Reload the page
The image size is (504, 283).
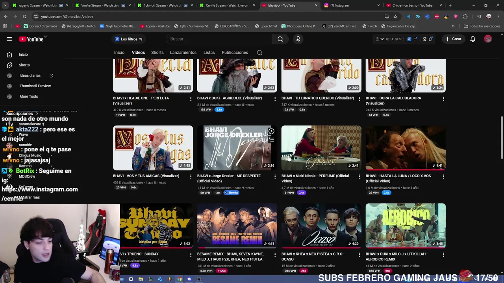pyautogui.click(x=24, y=17)
